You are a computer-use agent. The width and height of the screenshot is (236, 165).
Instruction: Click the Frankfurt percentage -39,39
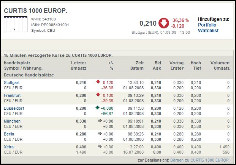(x=107, y=101)
